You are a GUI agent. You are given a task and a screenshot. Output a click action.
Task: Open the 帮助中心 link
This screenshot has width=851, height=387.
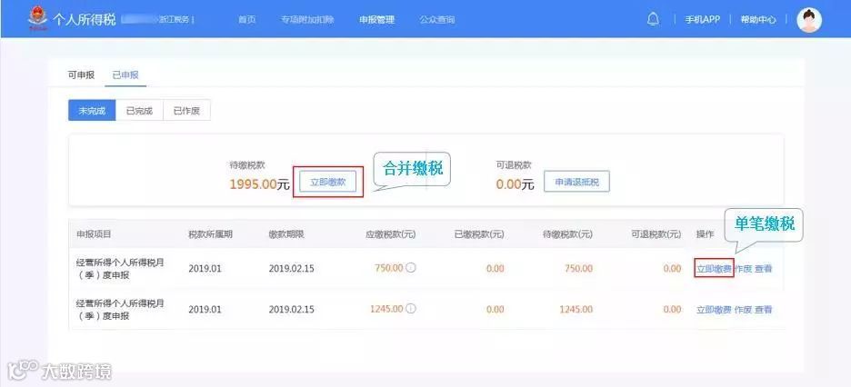click(758, 19)
